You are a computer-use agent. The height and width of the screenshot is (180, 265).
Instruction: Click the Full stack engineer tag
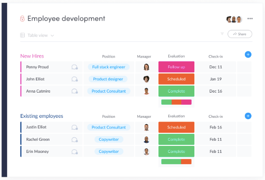(109, 67)
